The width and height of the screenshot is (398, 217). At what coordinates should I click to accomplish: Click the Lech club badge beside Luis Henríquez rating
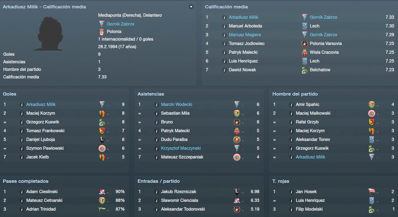tap(305, 61)
